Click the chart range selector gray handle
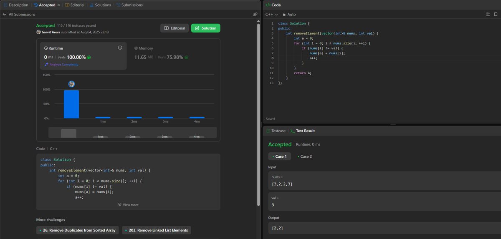 [x=68, y=133]
